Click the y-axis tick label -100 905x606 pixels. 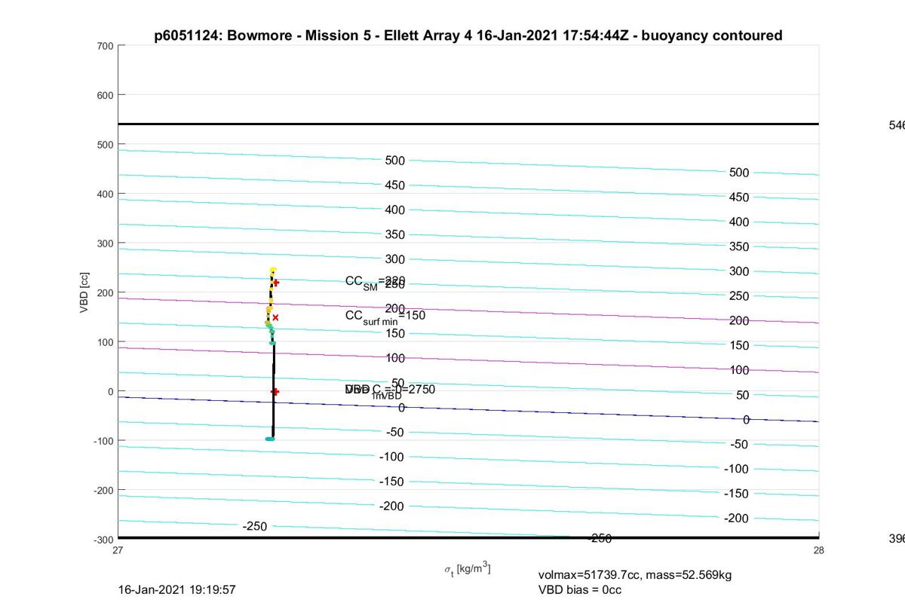coord(103,441)
